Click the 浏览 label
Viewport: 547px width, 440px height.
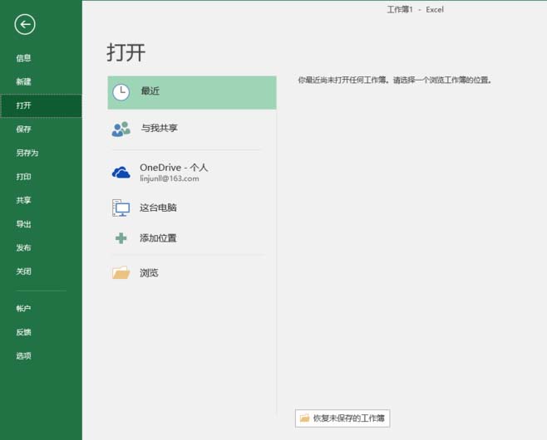click(149, 273)
